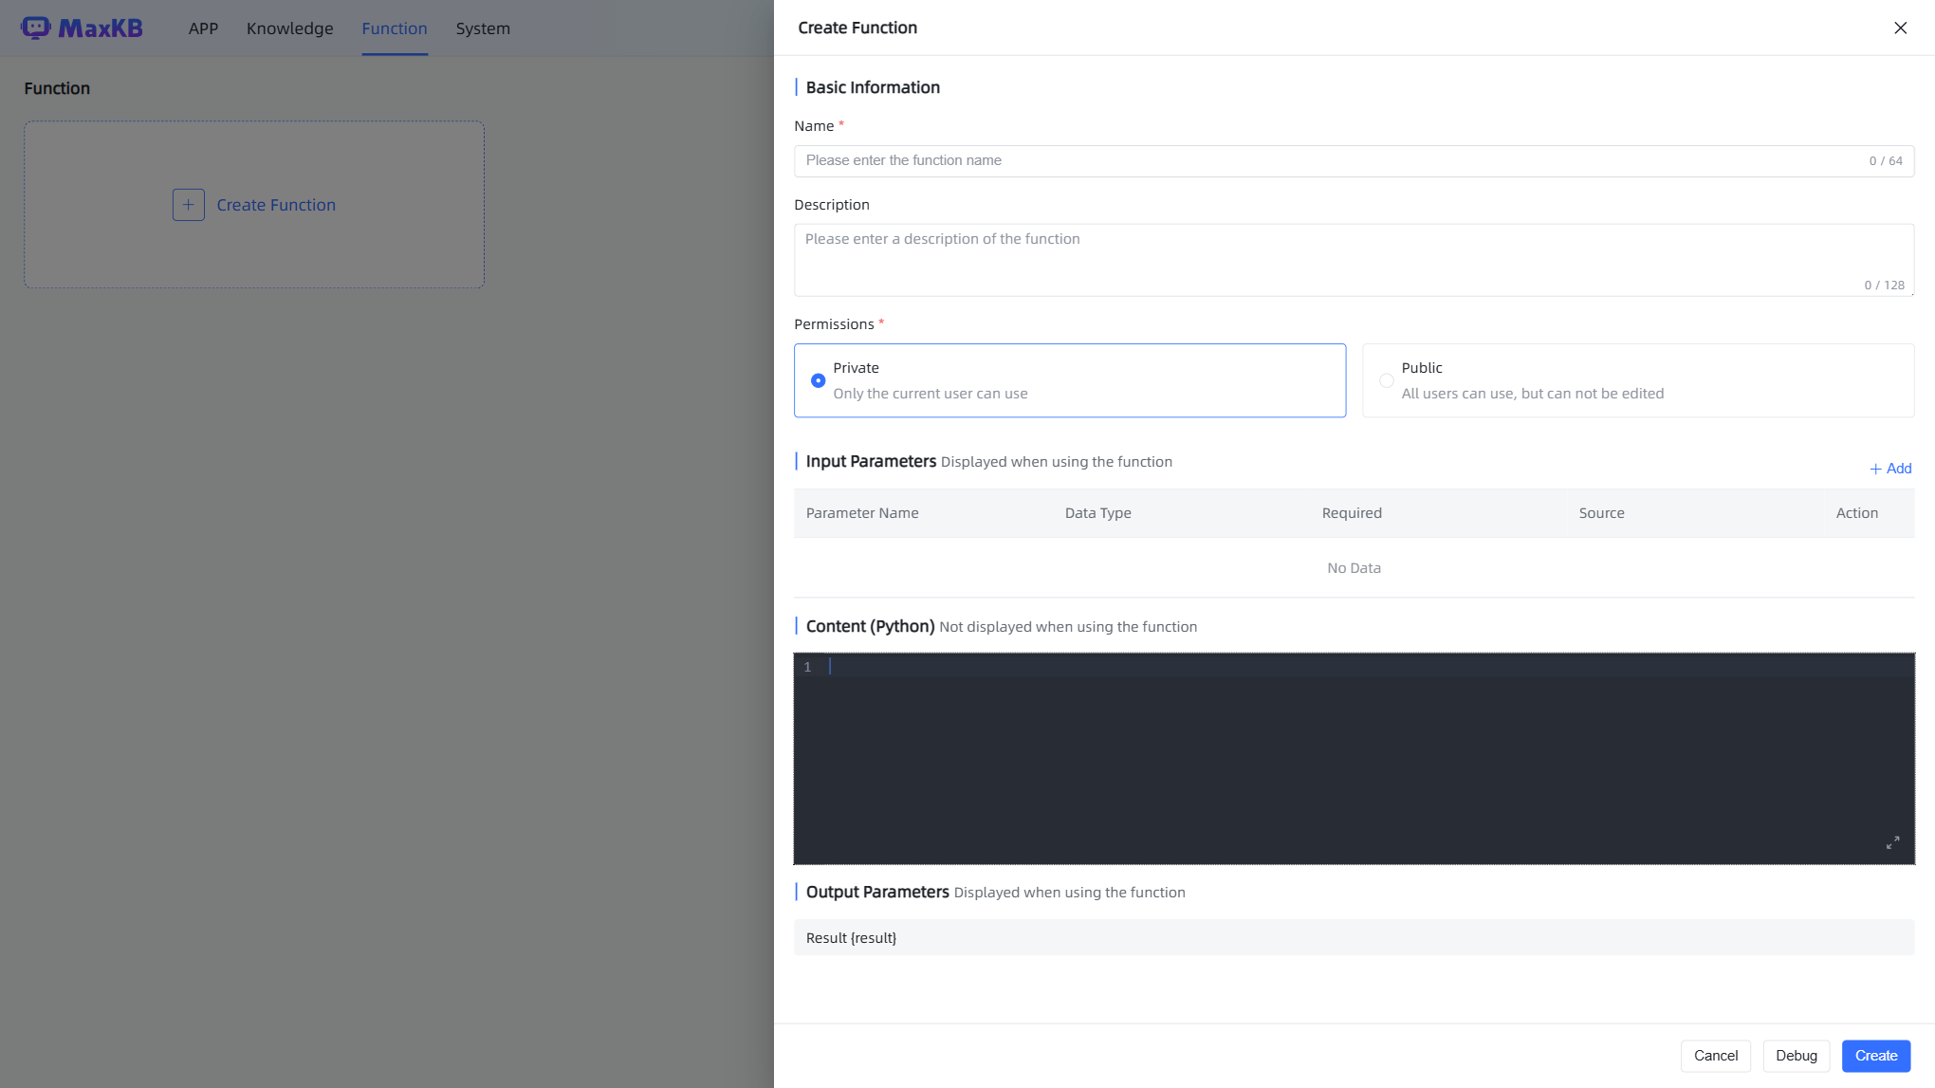Image resolution: width=1935 pixels, height=1088 pixels.
Task: Click the Debug button
Action: [x=1796, y=1056]
